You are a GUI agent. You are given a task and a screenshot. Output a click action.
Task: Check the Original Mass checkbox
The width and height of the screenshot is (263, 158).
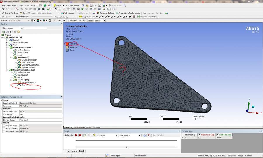point(4,126)
